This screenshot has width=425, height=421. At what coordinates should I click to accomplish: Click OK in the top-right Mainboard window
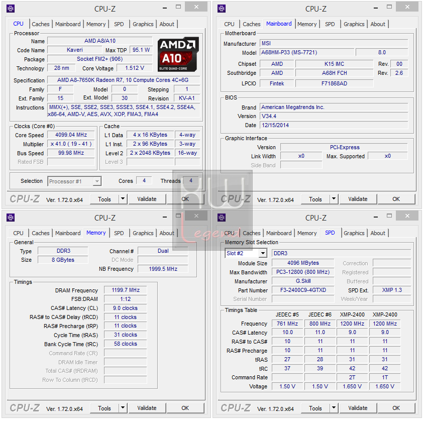[x=396, y=199]
